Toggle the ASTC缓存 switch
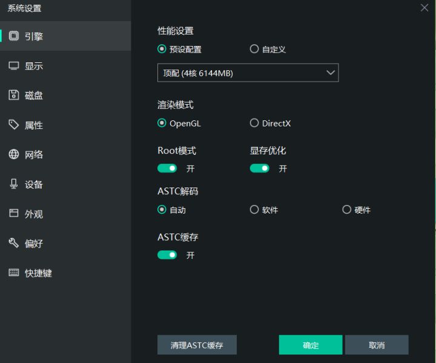 click(167, 255)
